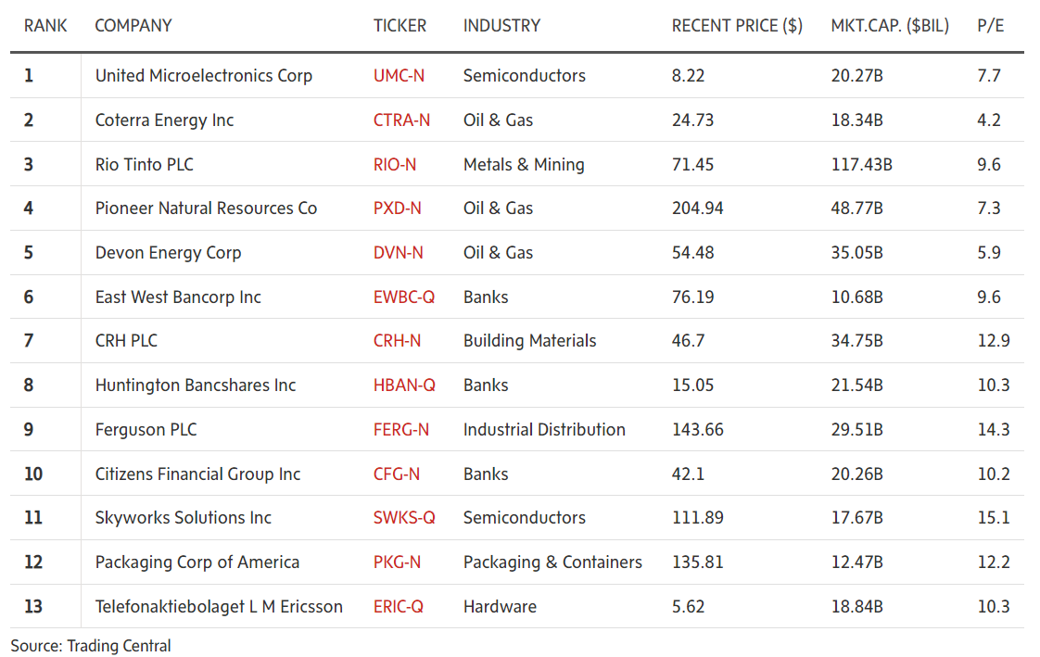Select Citizens Financial Group Inc name
Image resolution: width=1040 pixels, height=657 pixels.
[x=197, y=474]
